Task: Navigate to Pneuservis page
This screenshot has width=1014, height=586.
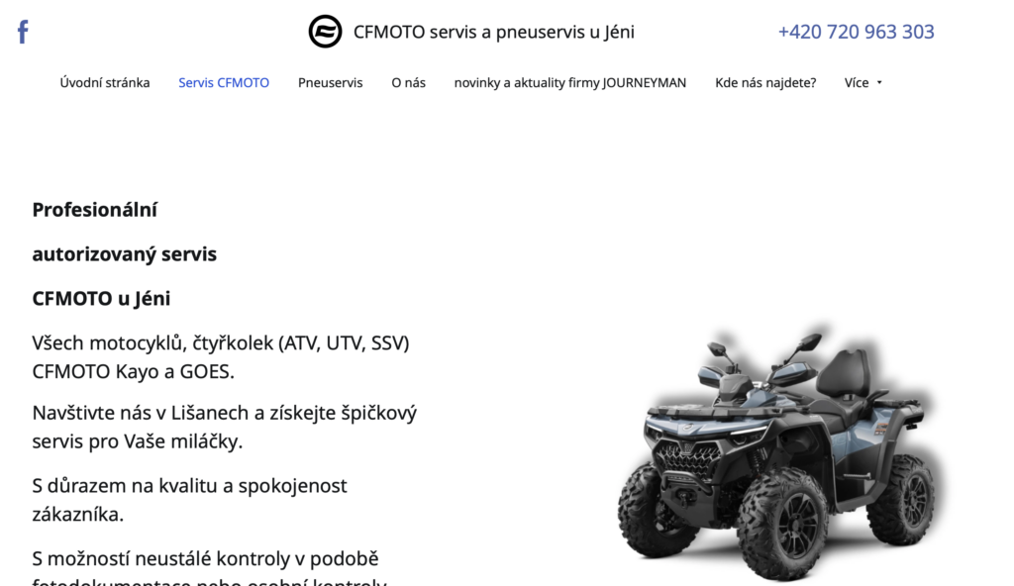Action: click(x=331, y=83)
